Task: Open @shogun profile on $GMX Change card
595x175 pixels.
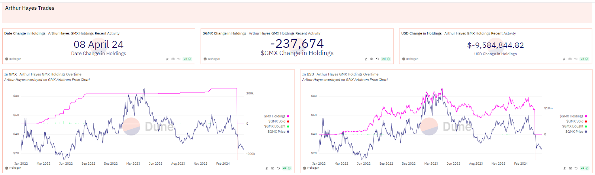Action: coord(212,59)
